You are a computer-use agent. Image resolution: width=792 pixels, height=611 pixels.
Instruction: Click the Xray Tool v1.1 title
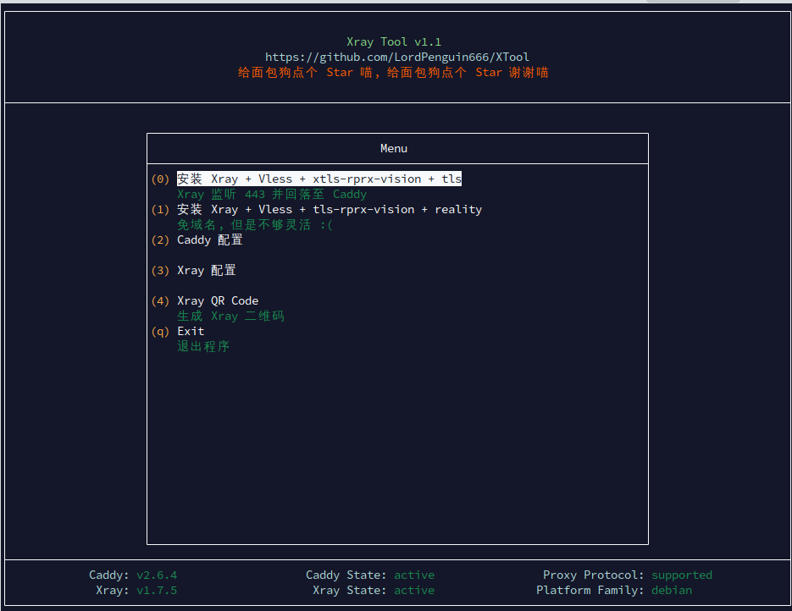click(394, 42)
